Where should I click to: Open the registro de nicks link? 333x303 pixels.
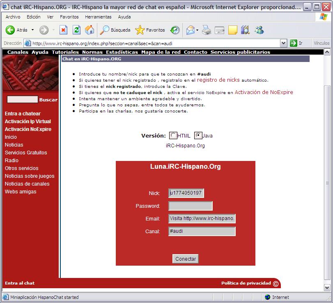[218, 80]
